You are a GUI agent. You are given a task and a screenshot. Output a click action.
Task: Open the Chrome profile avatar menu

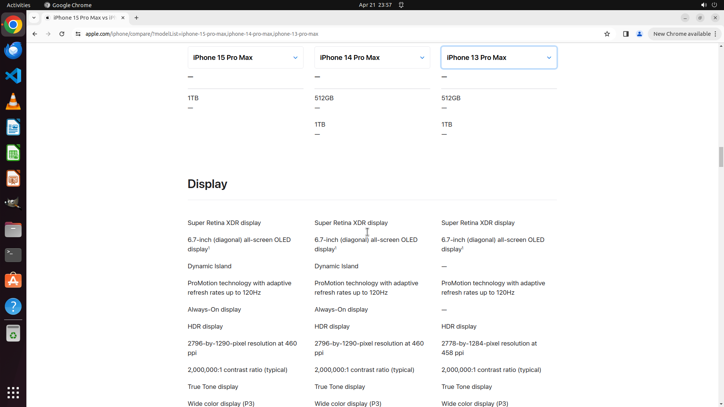pos(639,34)
